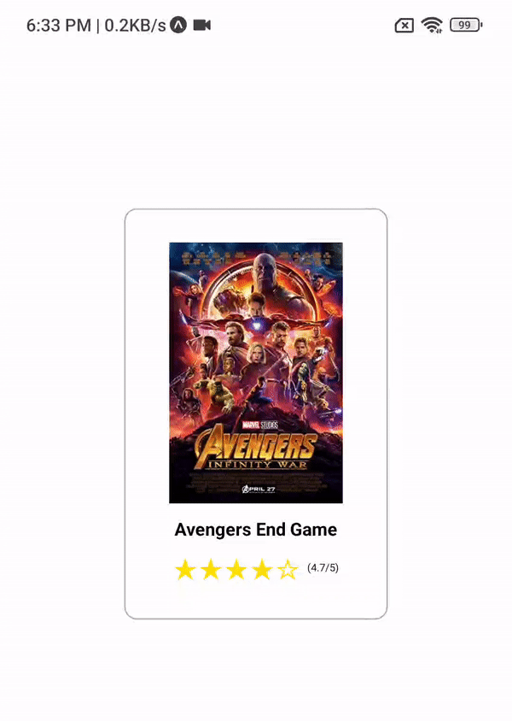This screenshot has height=721, width=512.
Task: Select the fourth filled rating star
Action: tap(262, 570)
